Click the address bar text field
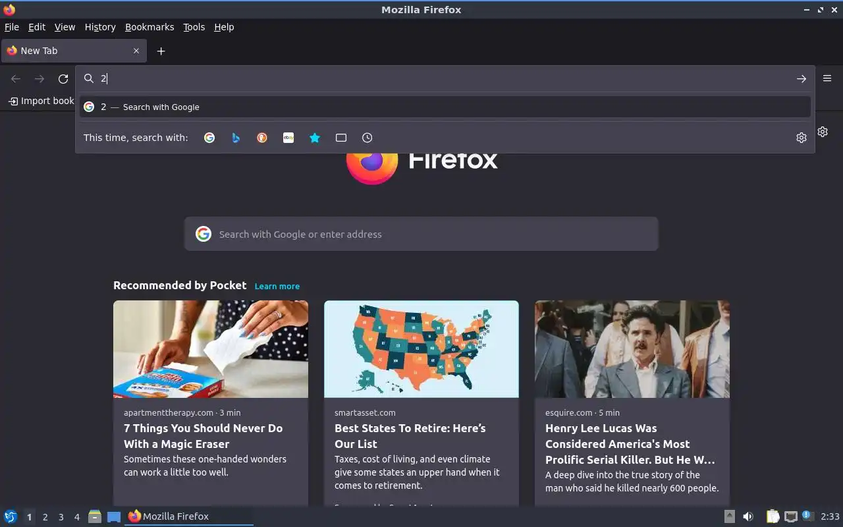Image resolution: width=843 pixels, height=527 pixels. coord(445,79)
